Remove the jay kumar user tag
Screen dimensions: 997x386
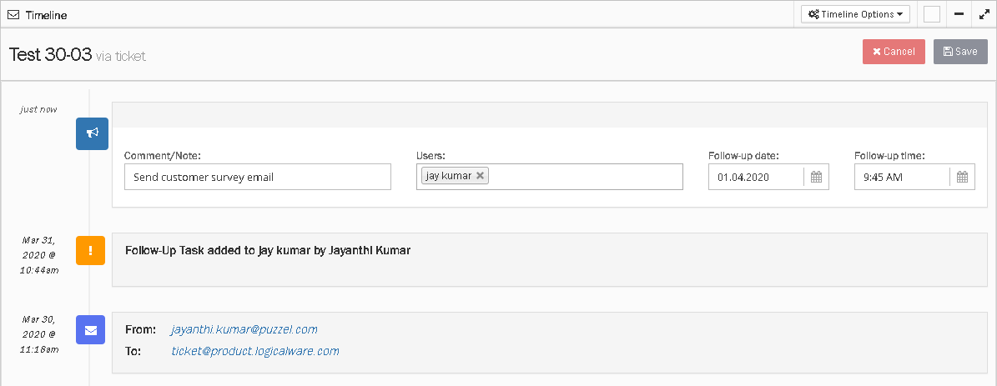click(x=480, y=176)
